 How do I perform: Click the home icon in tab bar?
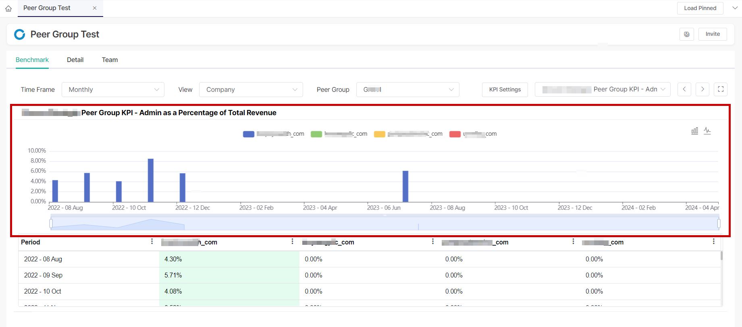click(x=8, y=8)
